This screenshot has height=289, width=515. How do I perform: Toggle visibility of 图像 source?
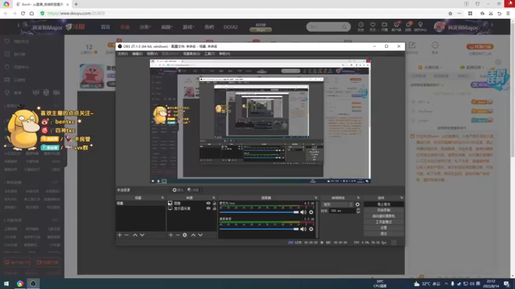[x=208, y=203]
